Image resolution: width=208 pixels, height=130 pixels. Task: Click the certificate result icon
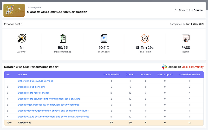click(186, 38)
